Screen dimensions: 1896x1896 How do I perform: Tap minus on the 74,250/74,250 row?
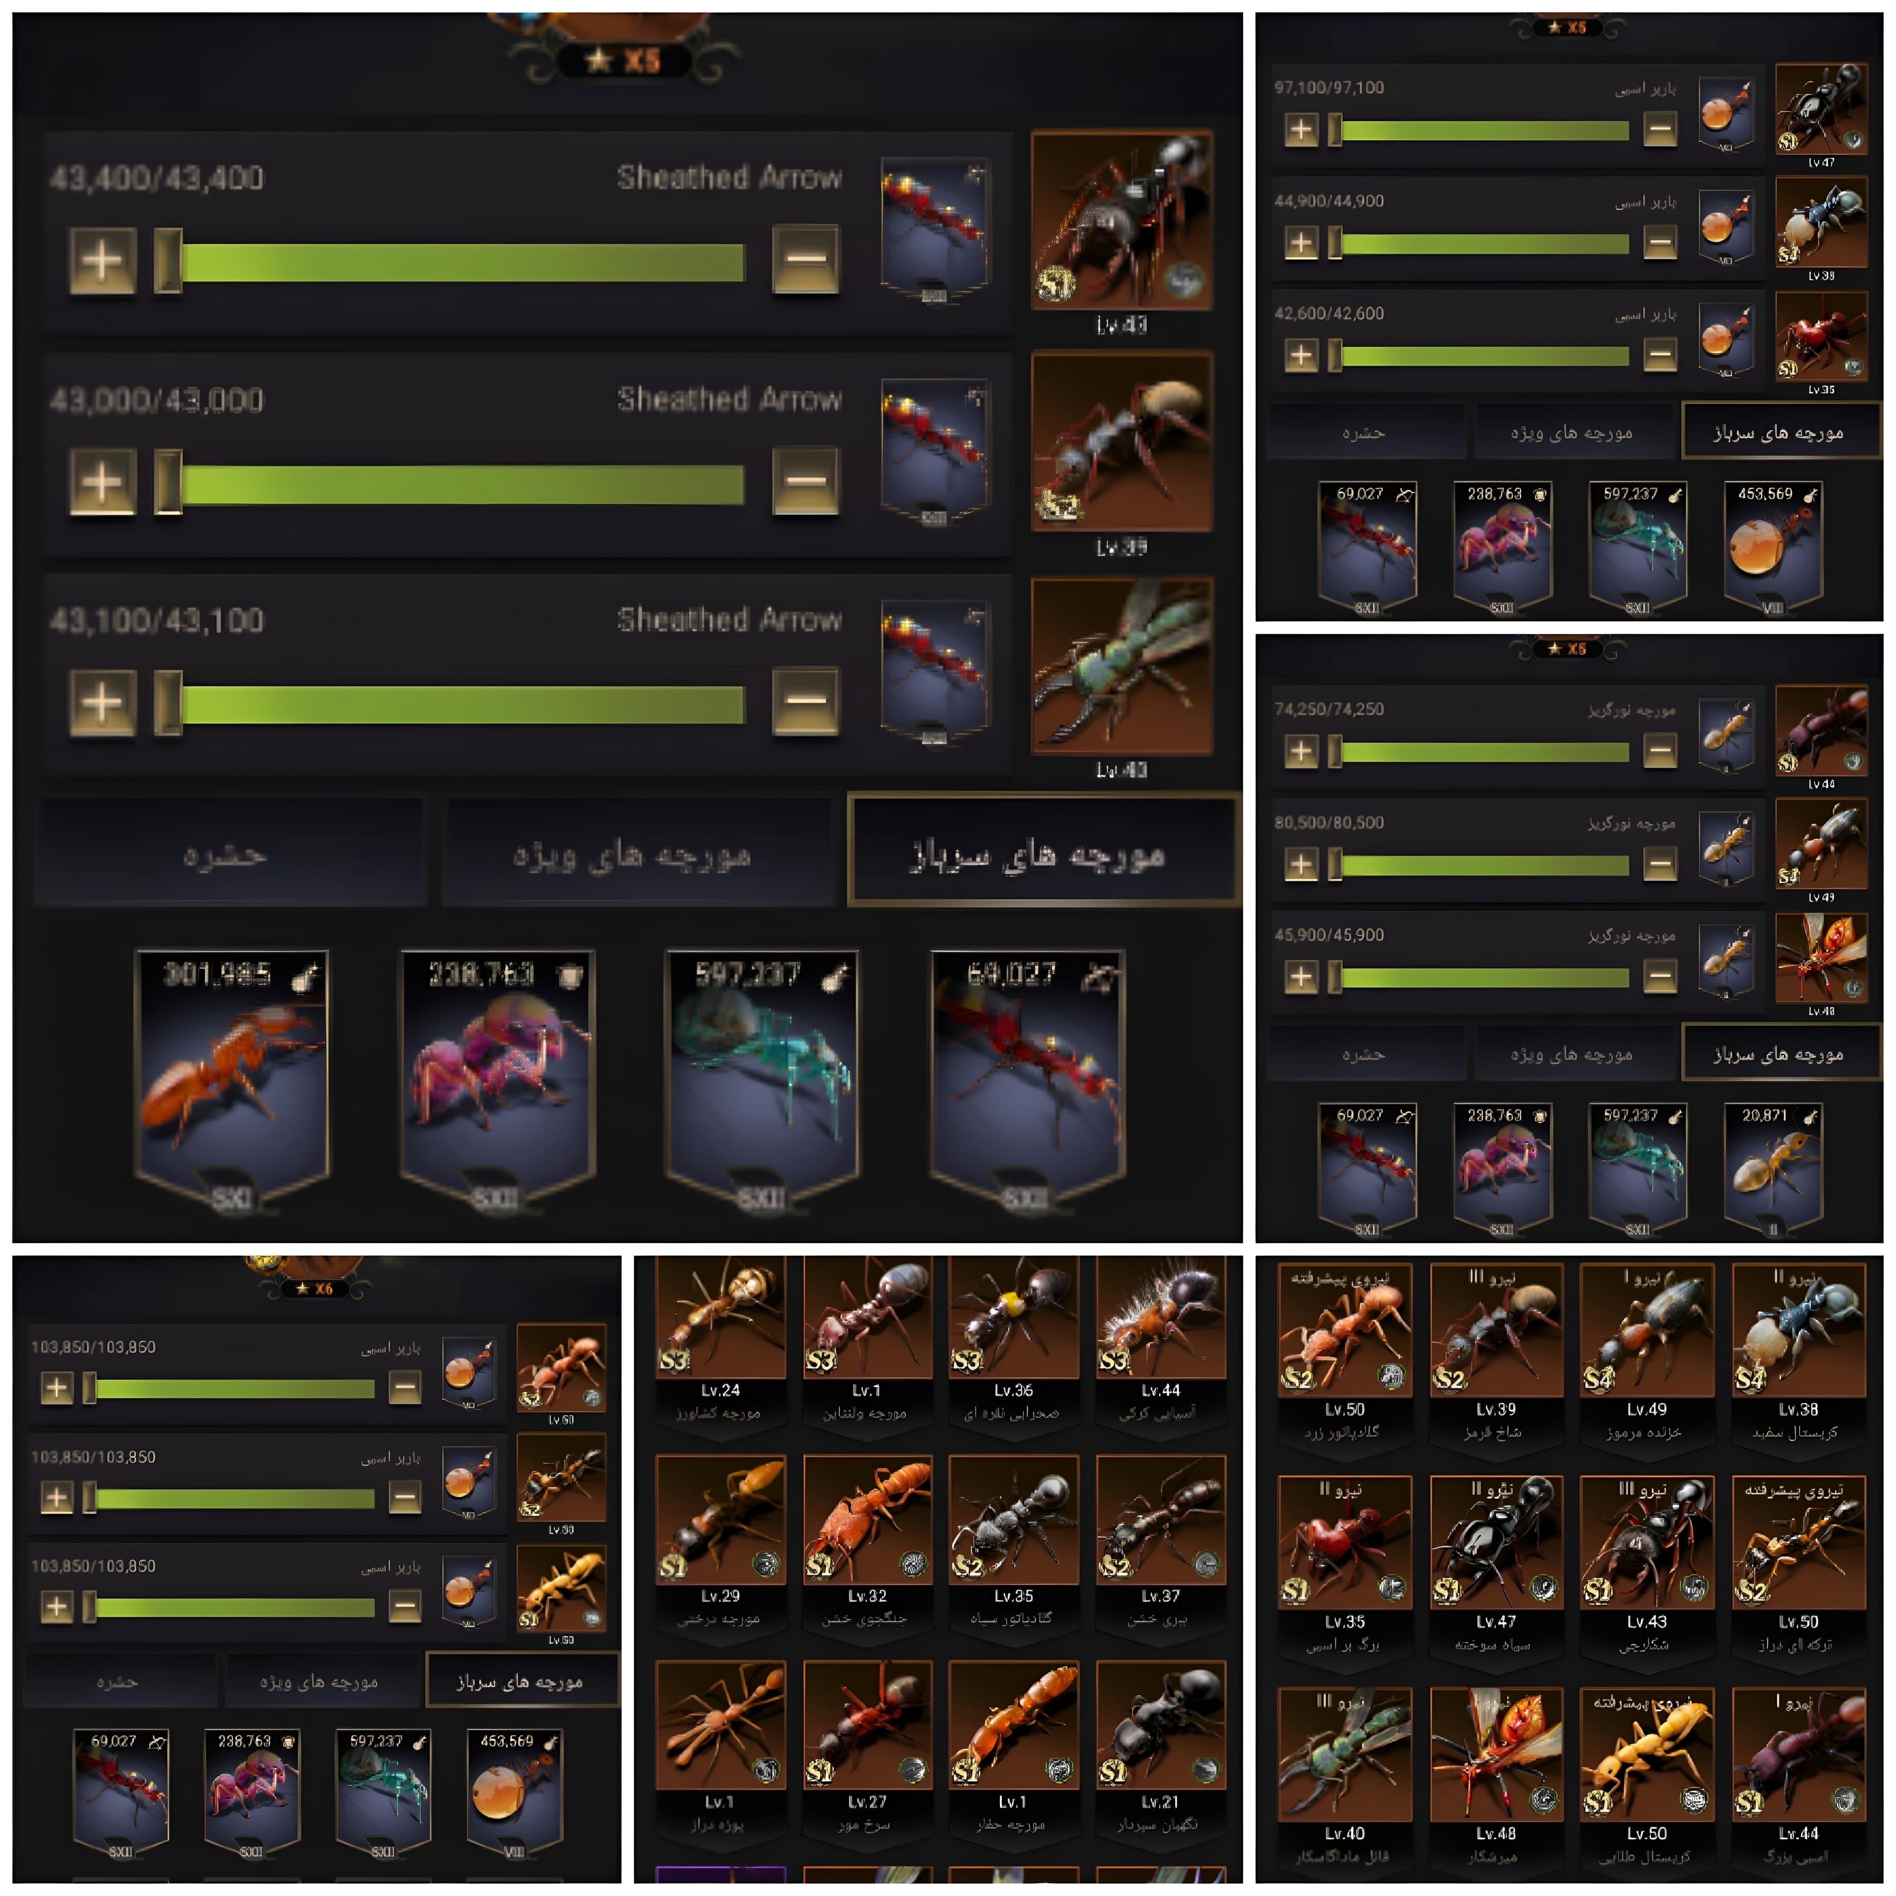[x=1659, y=751]
